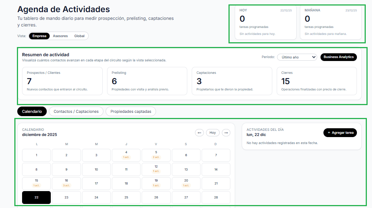Select calendar day 25
Image resolution: width=372 pixels, height=208 pixels.
126,197
